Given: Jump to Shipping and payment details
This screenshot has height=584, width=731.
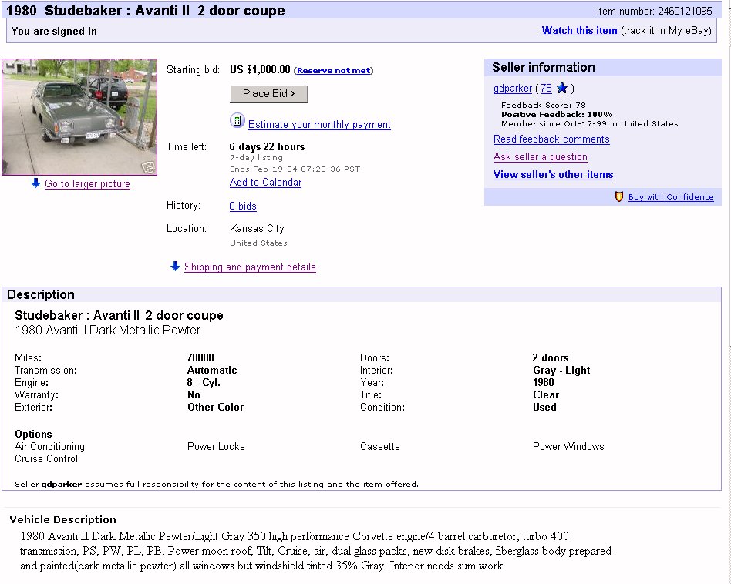Looking at the screenshot, I should [x=250, y=267].
